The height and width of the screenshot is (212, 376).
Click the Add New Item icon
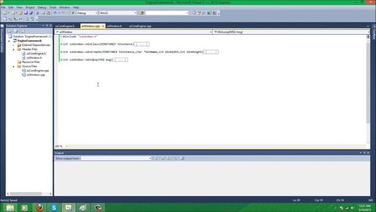point(13,13)
